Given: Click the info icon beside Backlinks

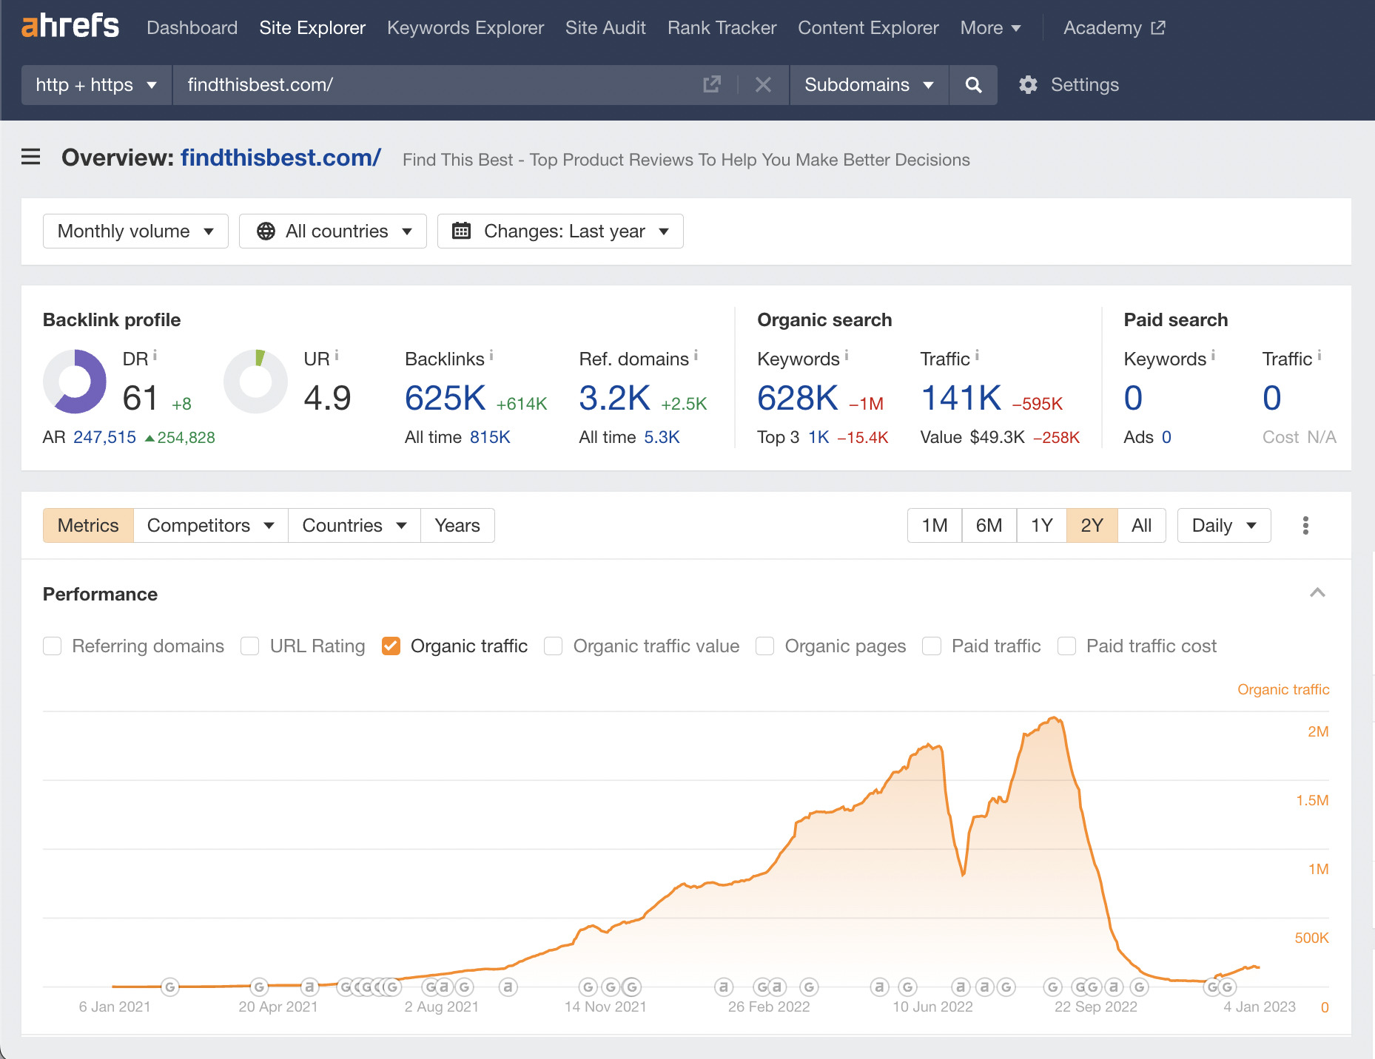Looking at the screenshot, I should (494, 354).
